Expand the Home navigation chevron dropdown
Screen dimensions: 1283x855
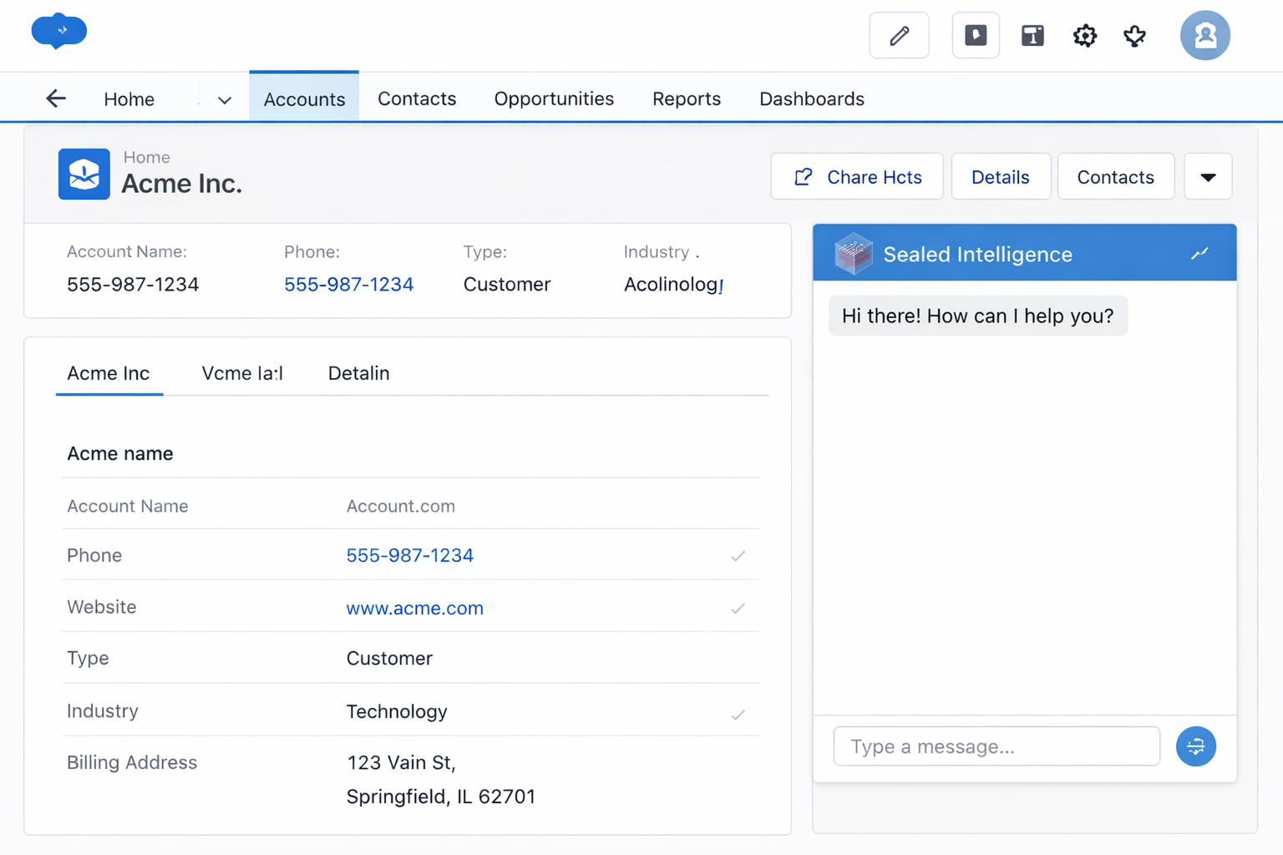[x=224, y=100]
